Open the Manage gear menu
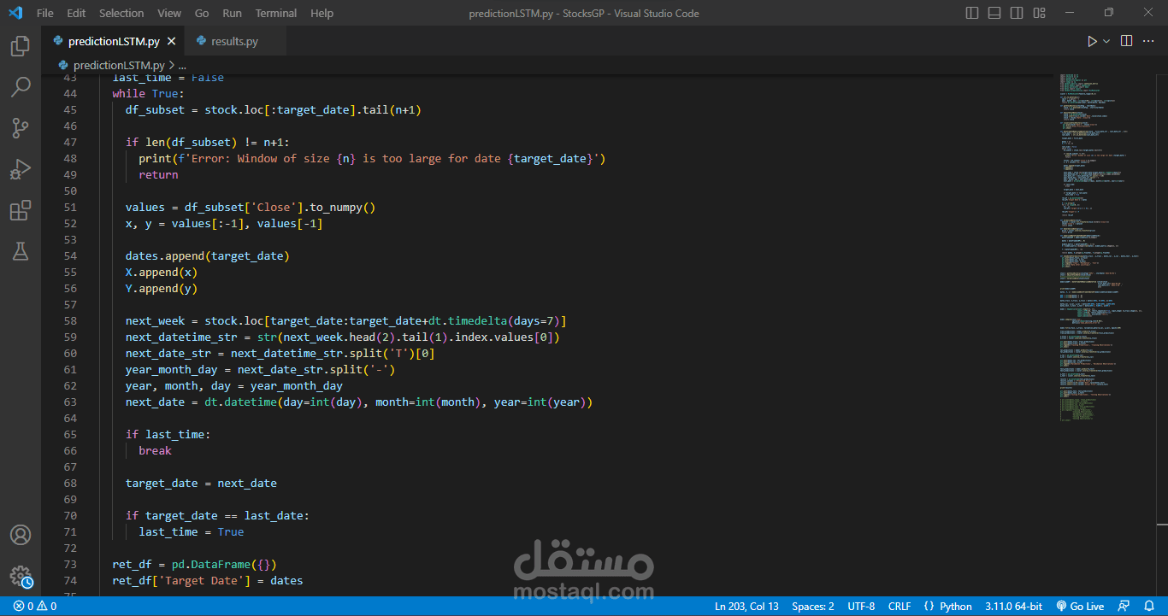The image size is (1168, 616). point(21,576)
